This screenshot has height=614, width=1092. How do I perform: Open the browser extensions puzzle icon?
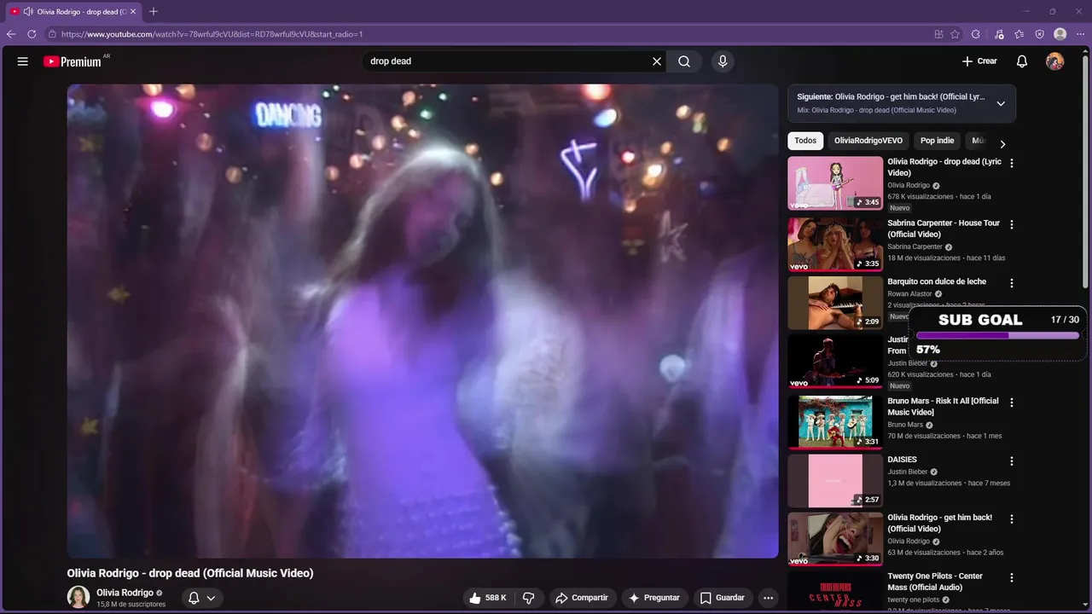(976, 34)
